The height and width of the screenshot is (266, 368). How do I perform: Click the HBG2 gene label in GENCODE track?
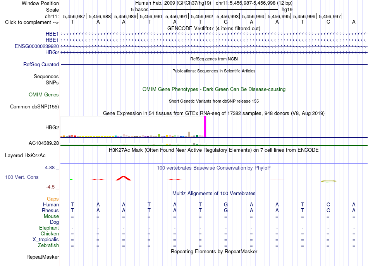[52, 52]
